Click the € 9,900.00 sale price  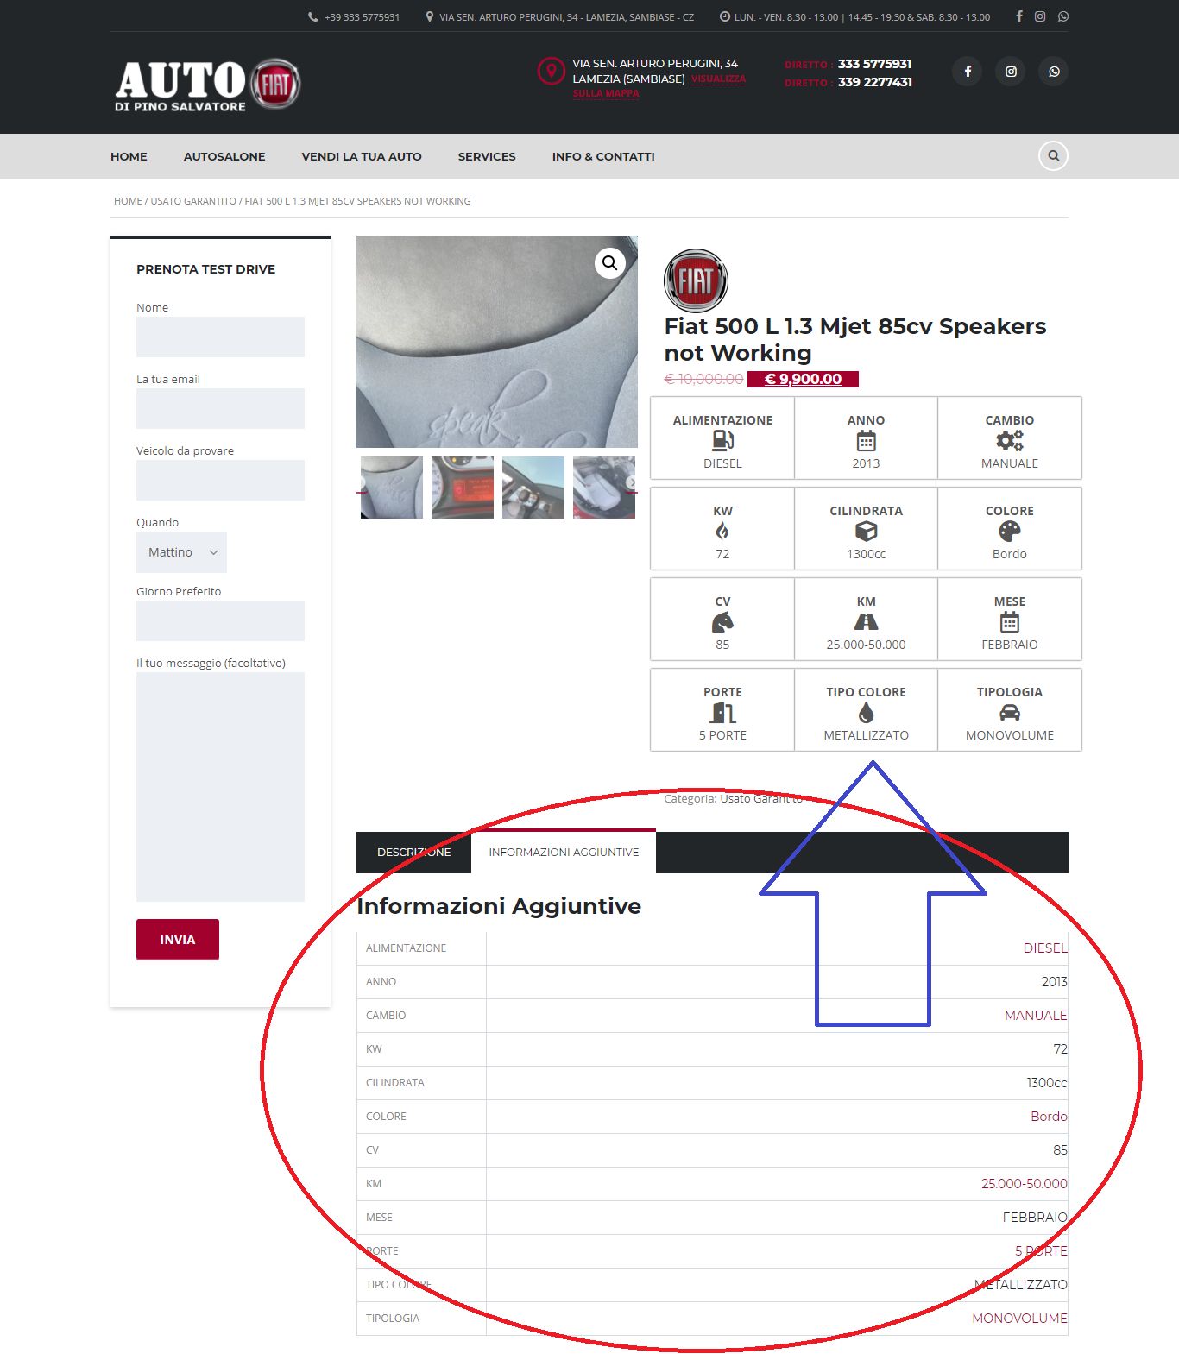tap(803, 379)
